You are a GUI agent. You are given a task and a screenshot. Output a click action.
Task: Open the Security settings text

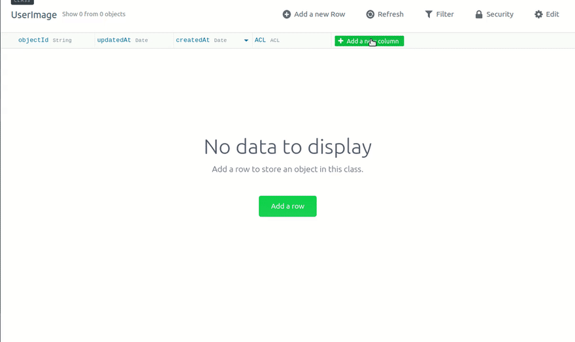point(500,14)
